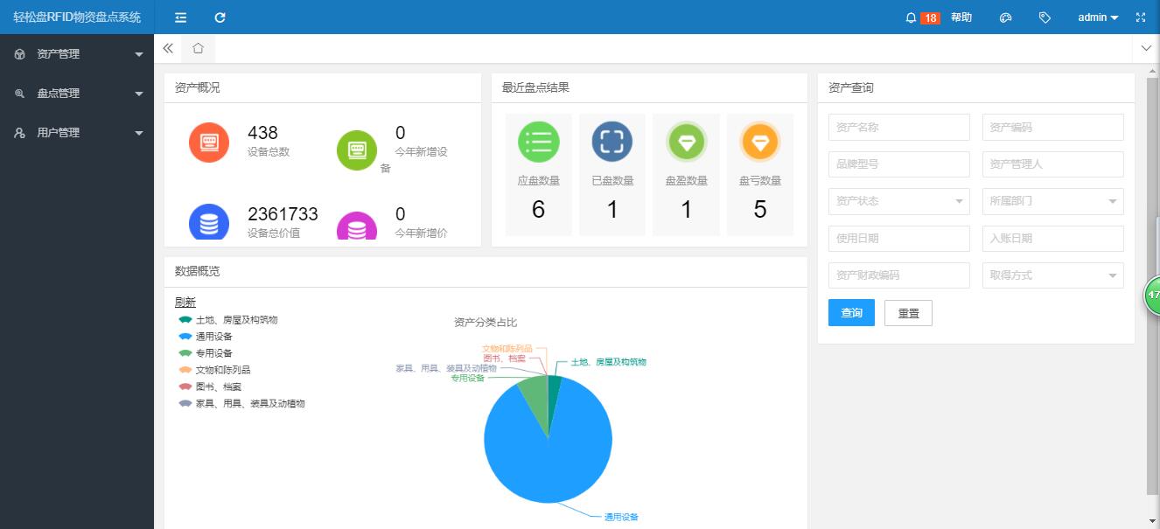The image size is (1160, 529).
Task: Open the 资产状态 dropdown
Action: coord(898,201)
